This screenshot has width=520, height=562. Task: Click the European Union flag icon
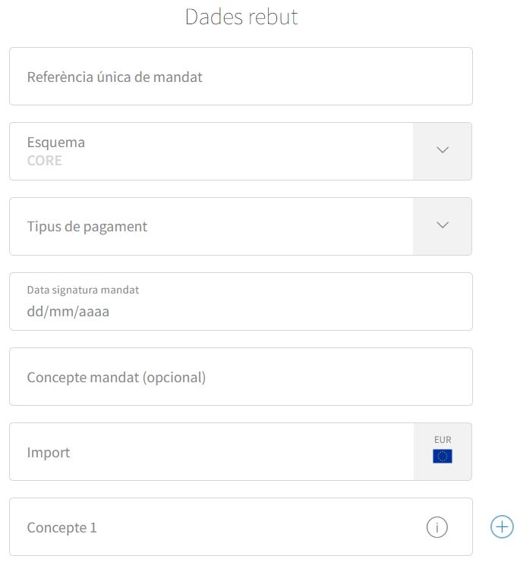[442, 456]
